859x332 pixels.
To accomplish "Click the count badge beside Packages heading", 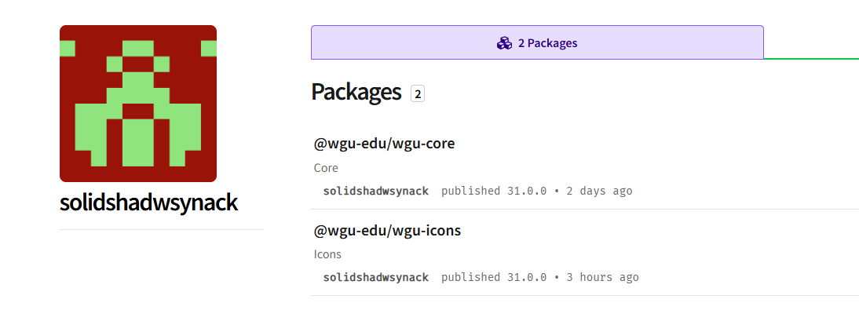I will (x=418, y=94).
